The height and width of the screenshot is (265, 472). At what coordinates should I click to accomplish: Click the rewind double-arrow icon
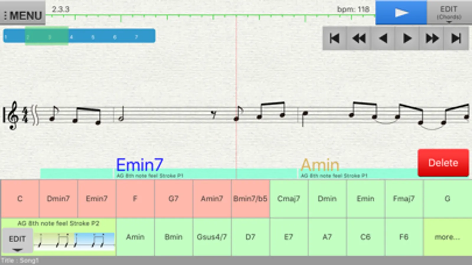[359, 38]
